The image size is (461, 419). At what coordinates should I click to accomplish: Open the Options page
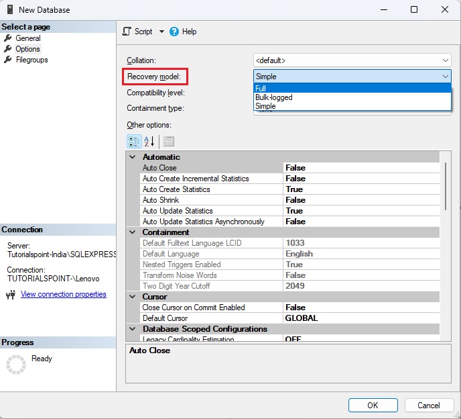coord(27,49)
